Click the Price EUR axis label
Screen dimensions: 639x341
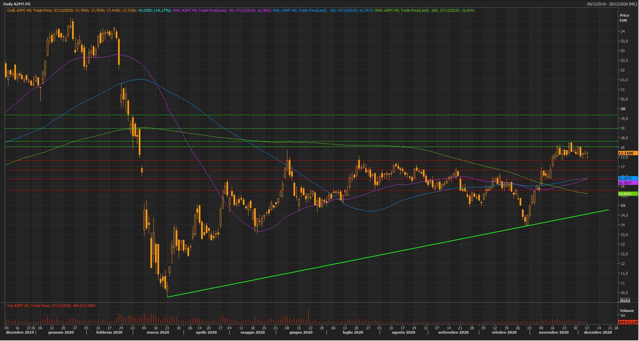624,18
